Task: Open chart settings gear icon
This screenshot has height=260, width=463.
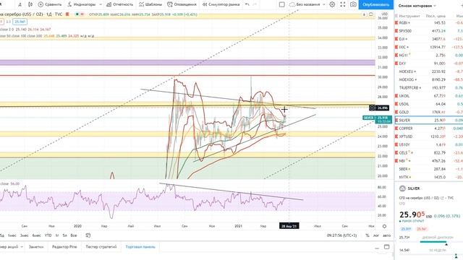Action: click(332, 4)
